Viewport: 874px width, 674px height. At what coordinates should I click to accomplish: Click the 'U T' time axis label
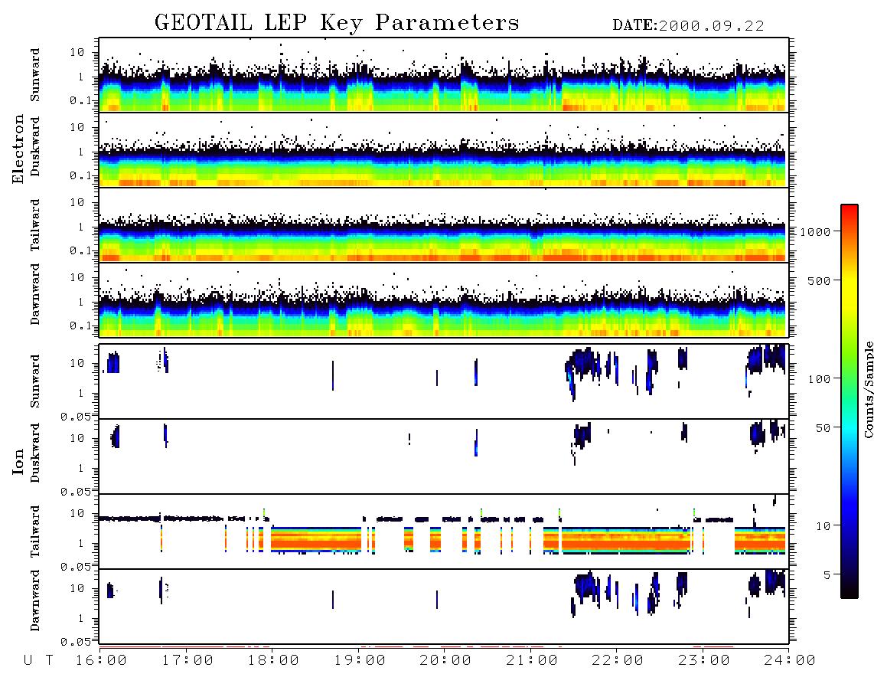[x=38, y=661]
